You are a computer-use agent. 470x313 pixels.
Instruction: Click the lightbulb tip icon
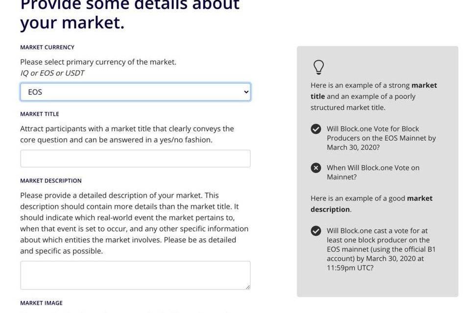319,67
